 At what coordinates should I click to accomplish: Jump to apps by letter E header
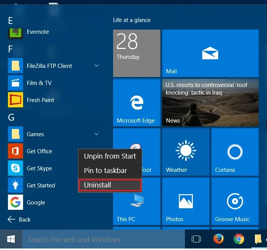(10, 21)
